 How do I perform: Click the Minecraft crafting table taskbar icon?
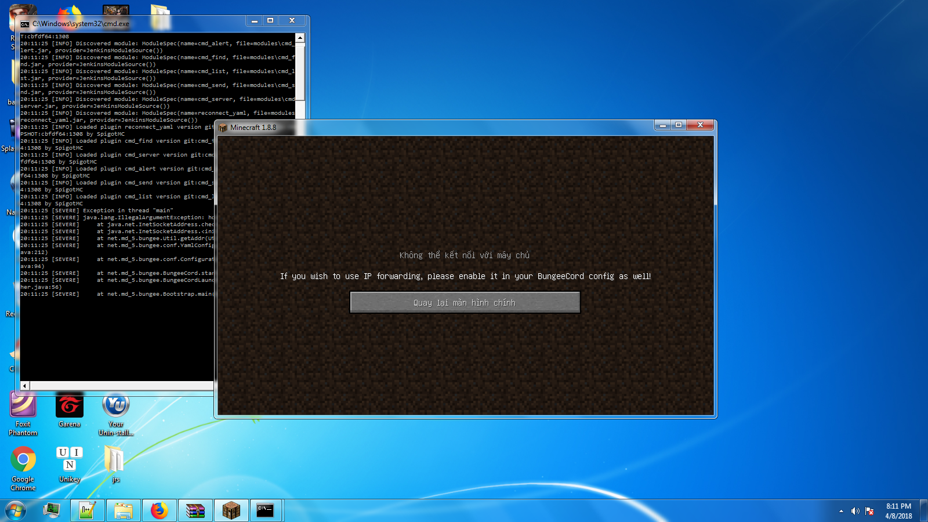tap(231, 510)
